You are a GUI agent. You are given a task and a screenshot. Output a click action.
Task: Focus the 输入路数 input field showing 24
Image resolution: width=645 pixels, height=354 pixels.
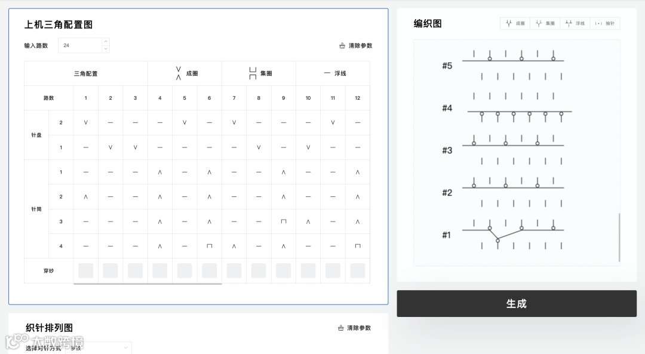coord(80,45)
